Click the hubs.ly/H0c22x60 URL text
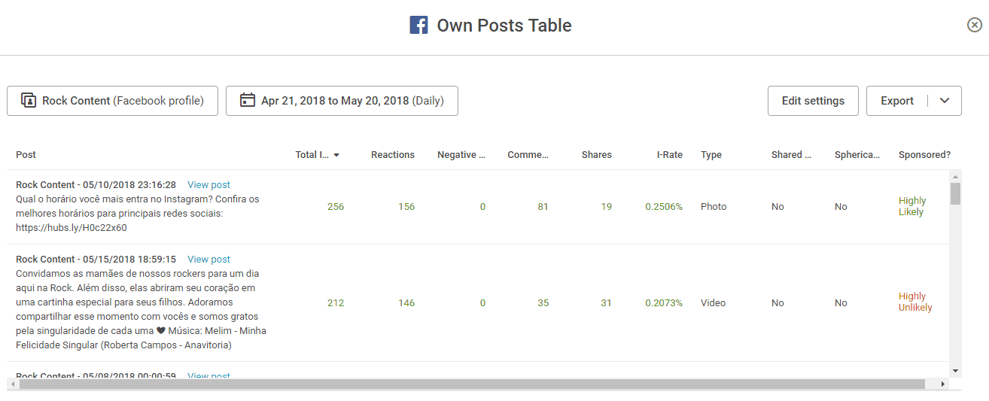This screenshot has width=989, height=401. [x=72, y=228]
